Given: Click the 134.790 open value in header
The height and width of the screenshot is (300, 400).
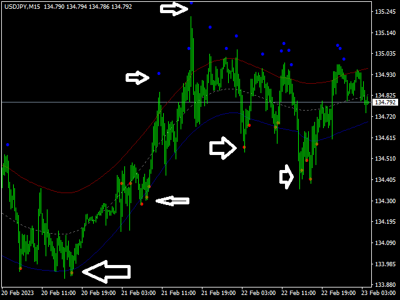Looking at the screenshot, I should (54, 7).
